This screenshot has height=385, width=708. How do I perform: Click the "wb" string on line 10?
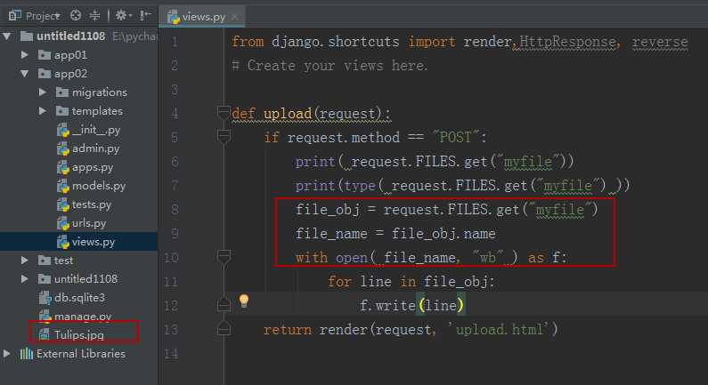pos(488,258)
